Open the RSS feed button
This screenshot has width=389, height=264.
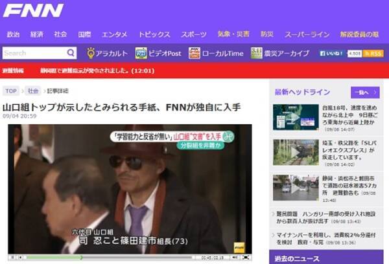click(x=373, y=53)
